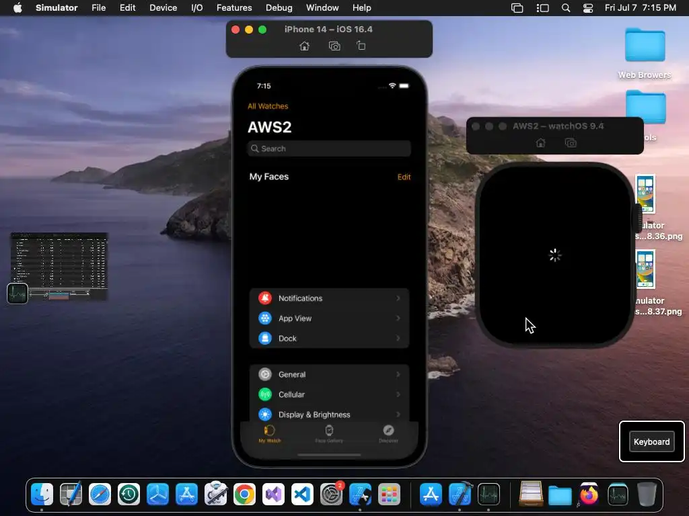689x516 pixels.
Task: Open the Device menu
Action: pos(163,8)
